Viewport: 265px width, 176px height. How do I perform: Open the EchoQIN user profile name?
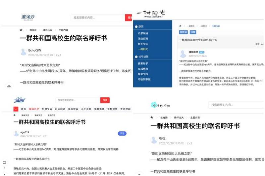point(35,50)
